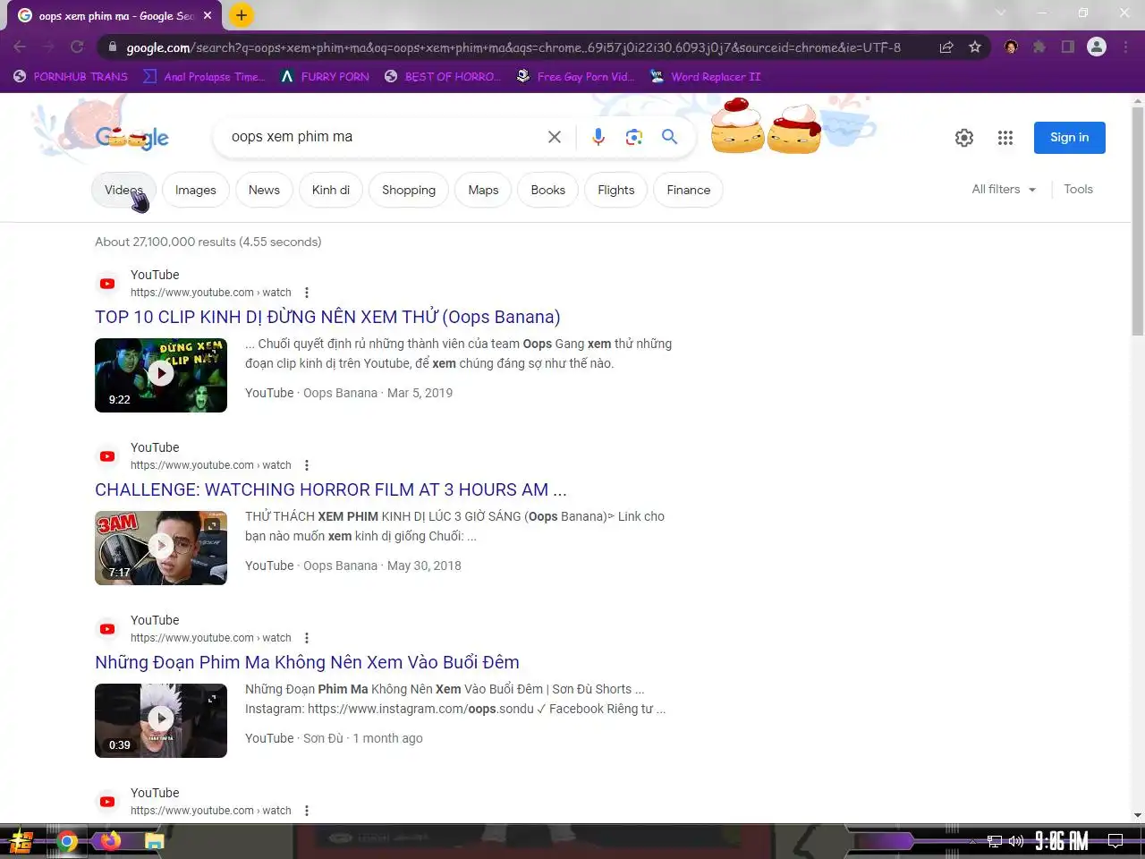Open the TOP 10 CLIP KINH DỊ result link
This screenshot has width=1145, height=859.
click(327, 317)
